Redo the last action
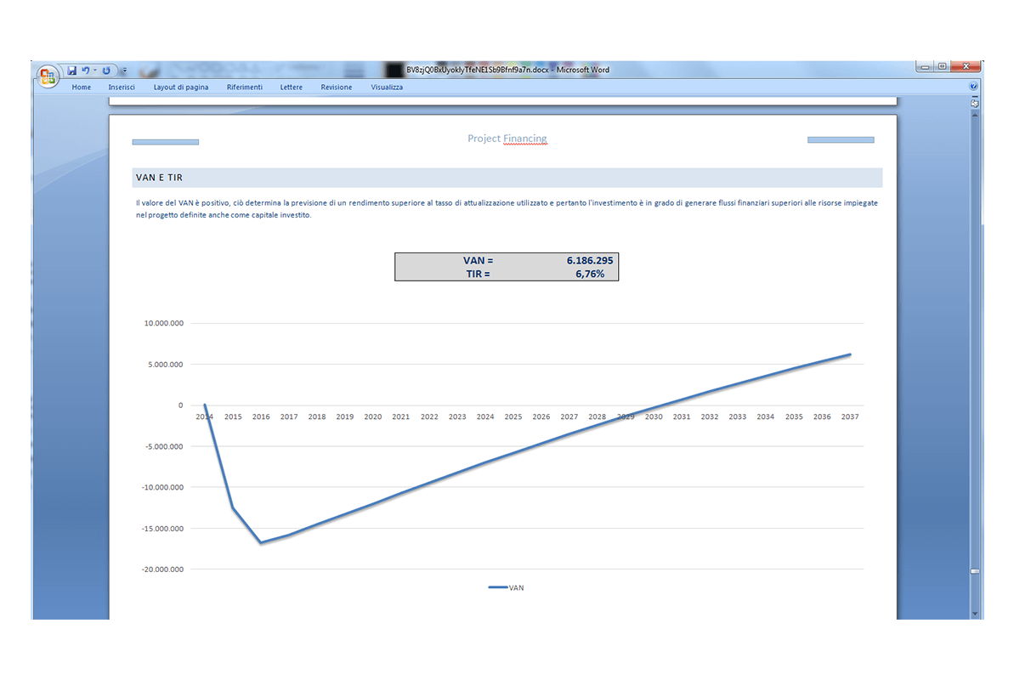 pos(106,71)
